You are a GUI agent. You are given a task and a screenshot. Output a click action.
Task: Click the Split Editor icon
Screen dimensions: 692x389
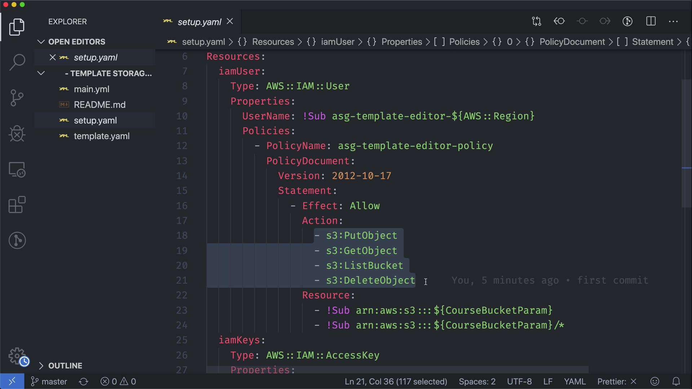651,21
